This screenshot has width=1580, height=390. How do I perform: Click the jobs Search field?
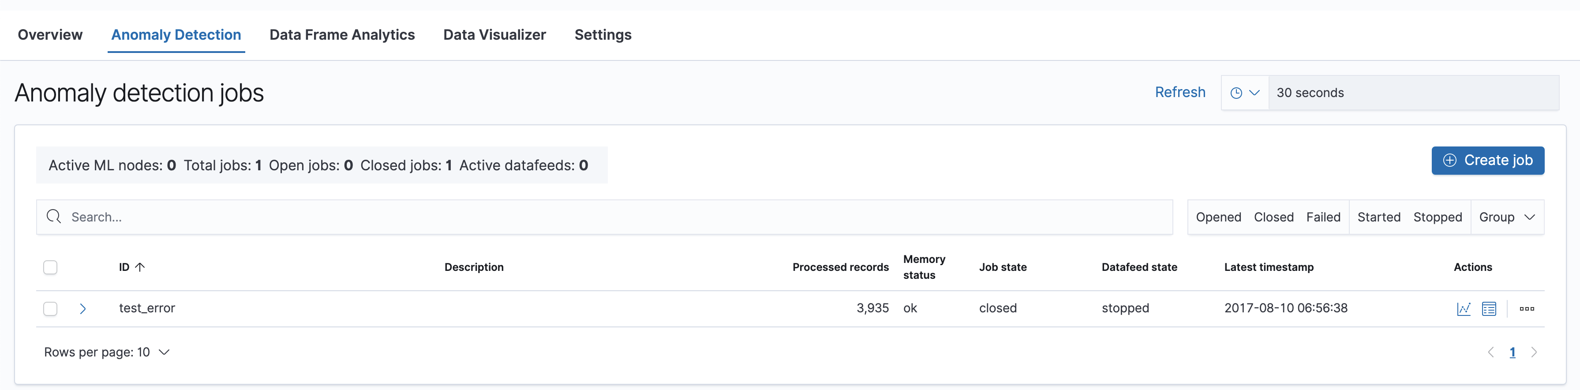tap(614, 217)
